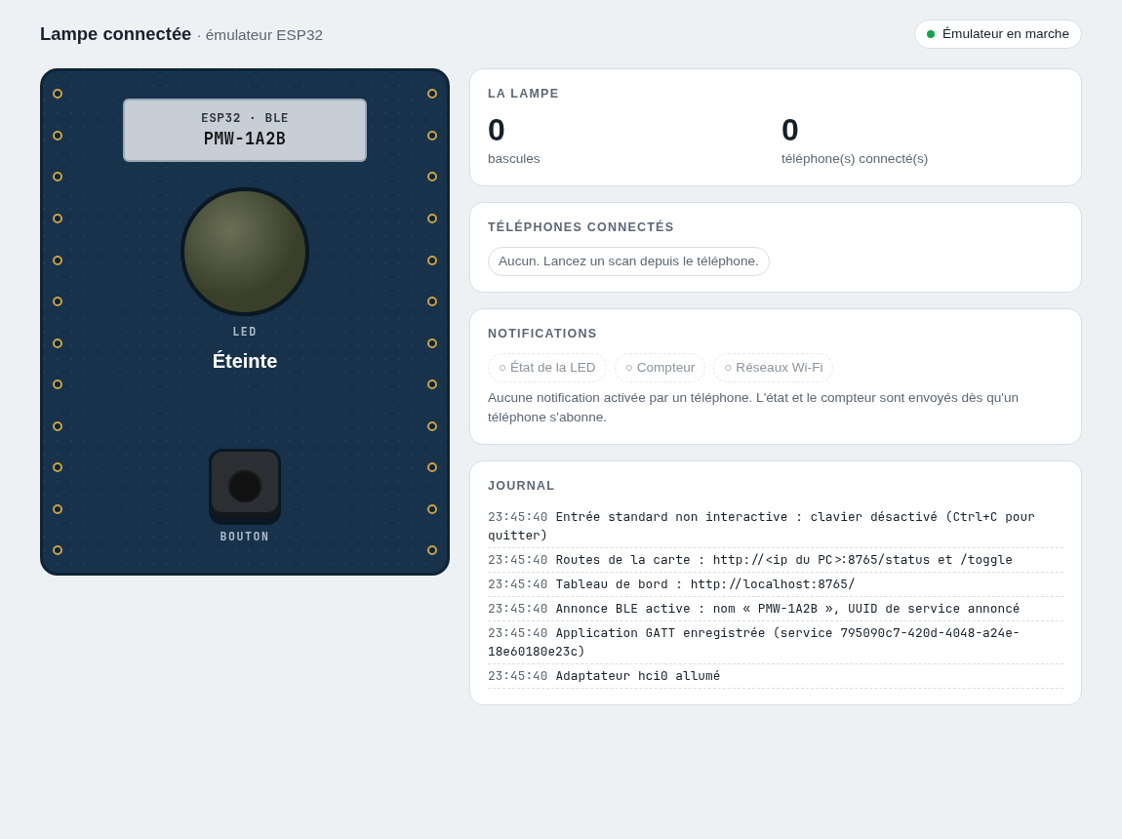Click the ESP32 BLE PMW-1A2B display
The image size is (1122, 839).
pyautogui.click(x=245, y=130)
